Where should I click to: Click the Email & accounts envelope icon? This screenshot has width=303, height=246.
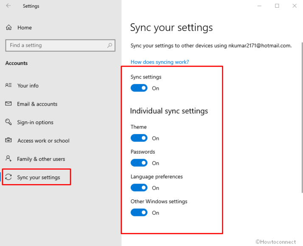(x=8, y=103)
